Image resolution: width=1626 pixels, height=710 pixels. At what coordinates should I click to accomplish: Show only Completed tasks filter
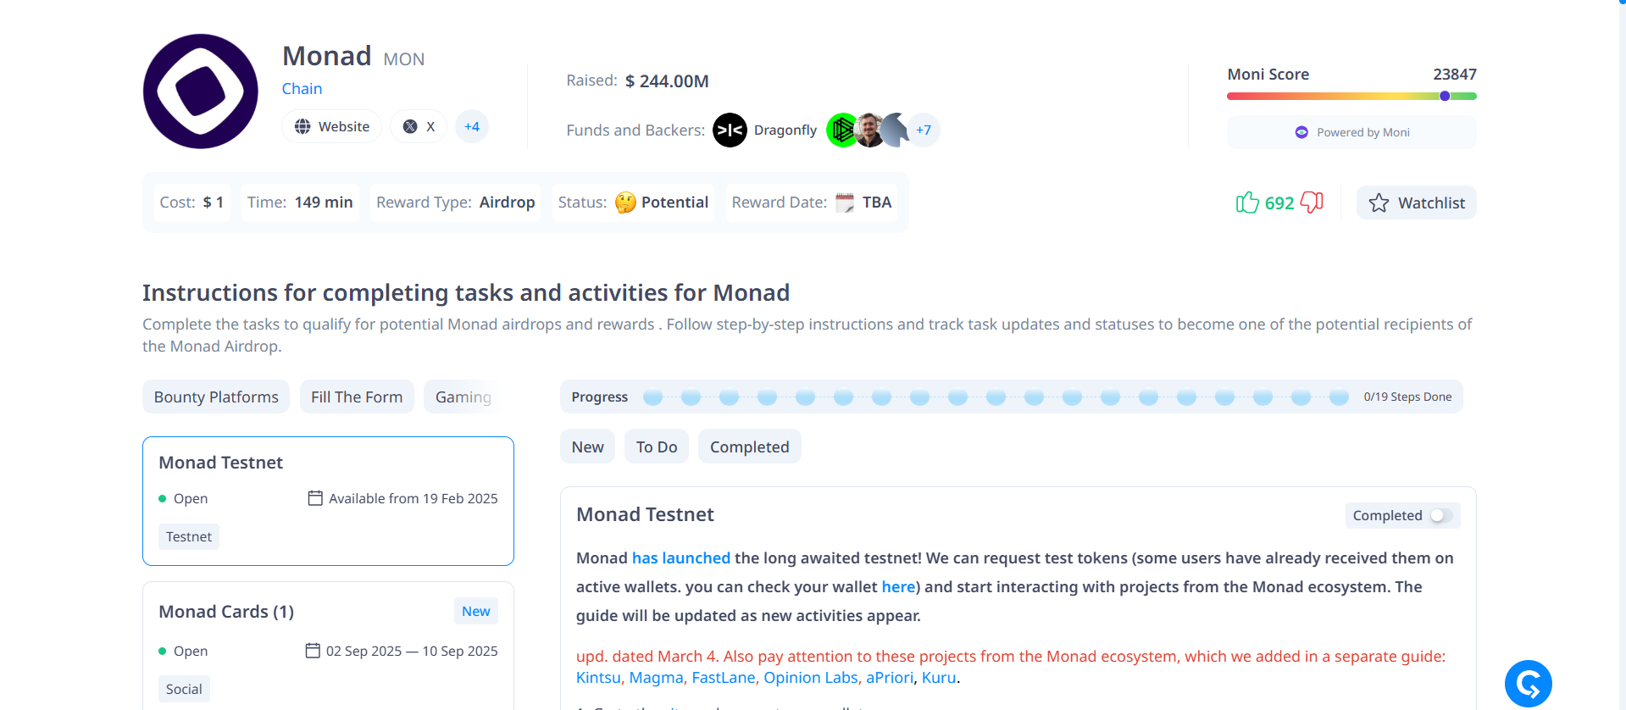click(x=749, y=447)
